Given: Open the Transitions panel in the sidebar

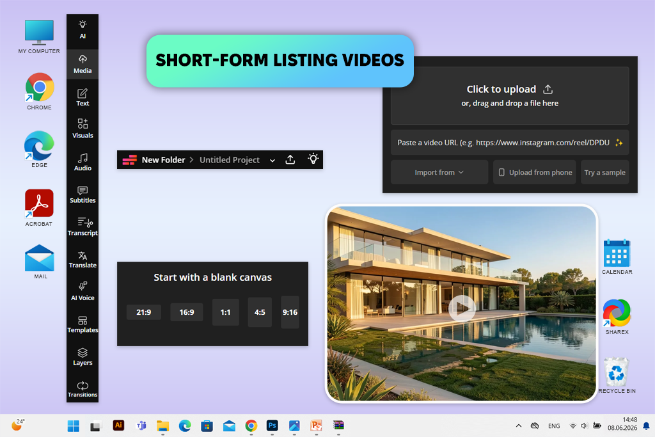Looking at the screenshot, I should pos(83,389).
